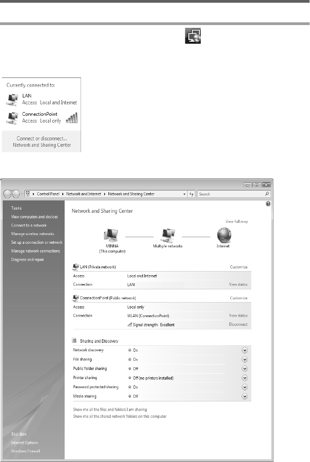Show all files and folders I am sharing

click(x=110, y=410)
